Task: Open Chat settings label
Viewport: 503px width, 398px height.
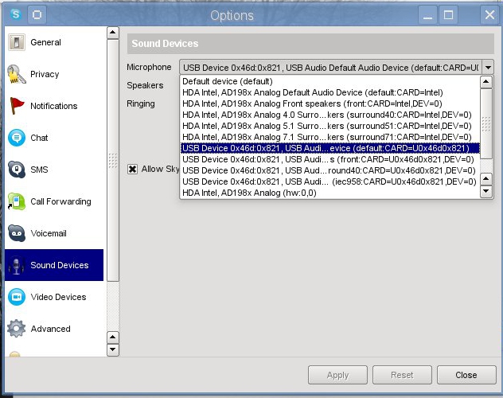Action: [39, 138]
